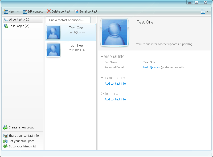213x157 pixels.
Task: Open Go to your friends list link
Action: tap(22, 146)
